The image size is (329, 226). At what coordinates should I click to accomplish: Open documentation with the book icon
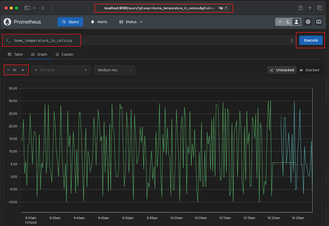pyautogui.click(x=319, y=22)
